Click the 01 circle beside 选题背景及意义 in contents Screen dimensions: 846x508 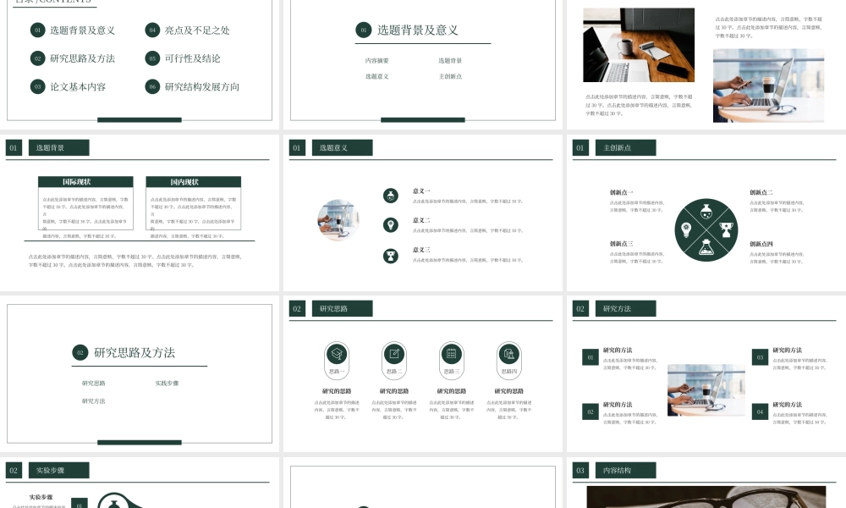tap(38, 30)
